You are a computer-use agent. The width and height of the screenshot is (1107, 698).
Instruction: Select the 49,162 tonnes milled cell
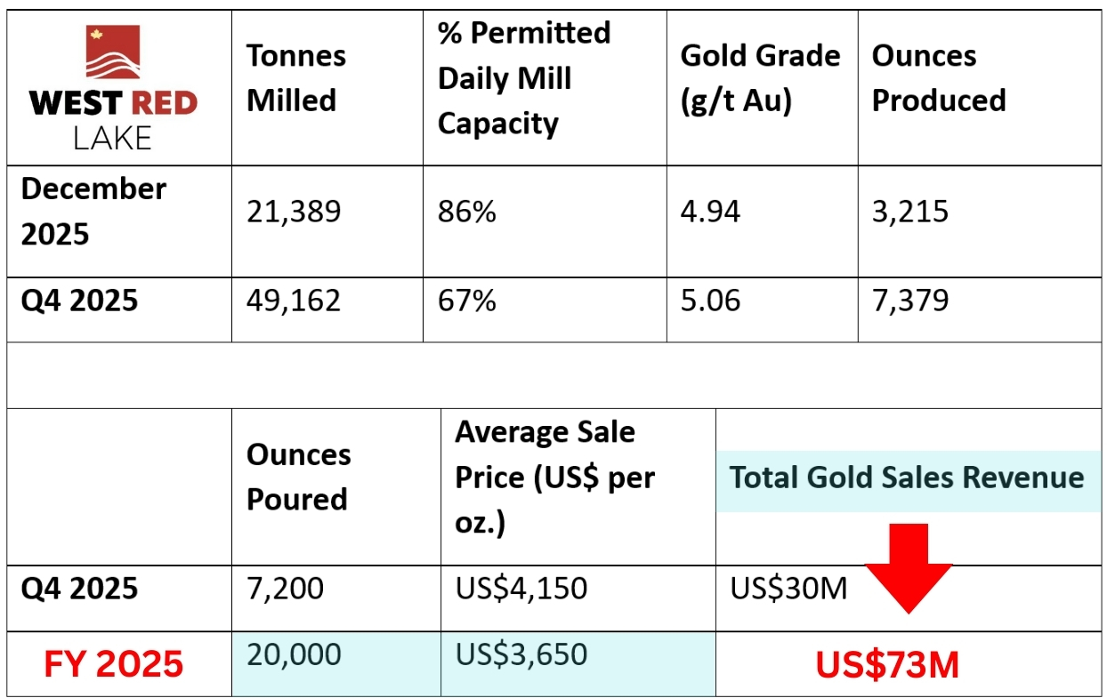293,301
